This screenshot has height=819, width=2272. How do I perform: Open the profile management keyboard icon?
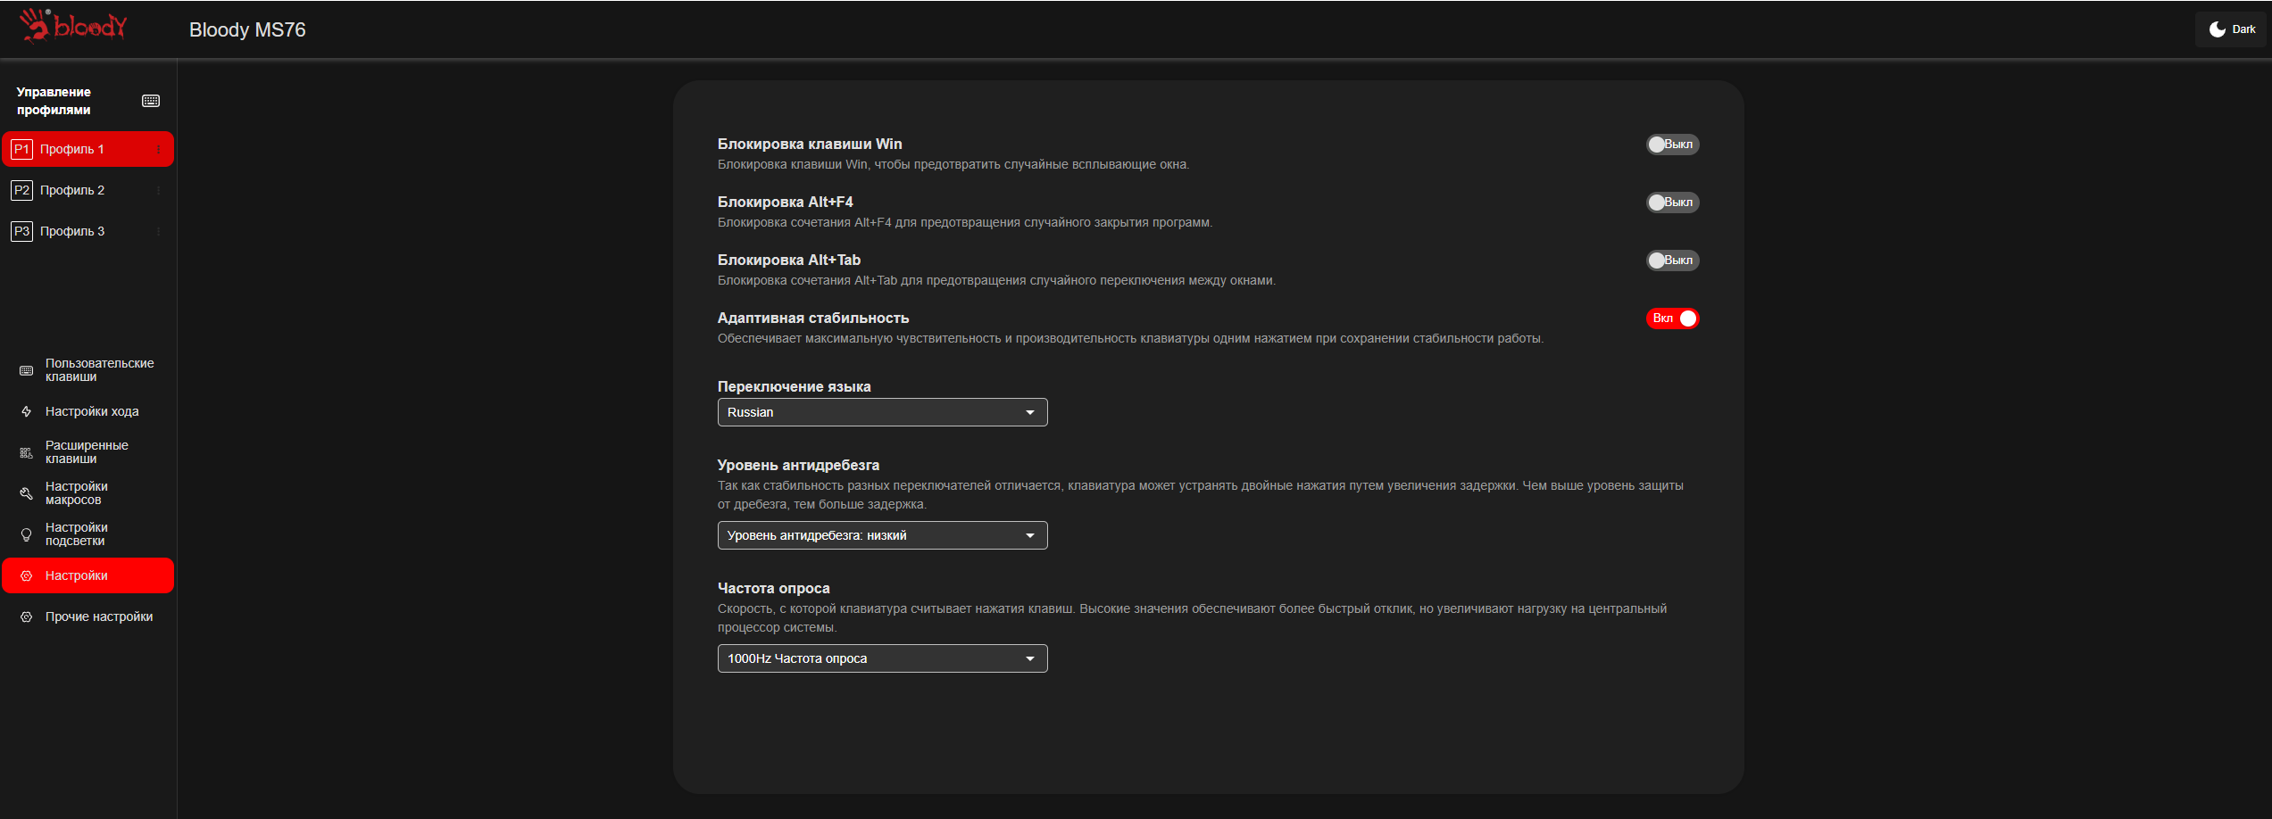pyautogui.click(x=151, y=101)
